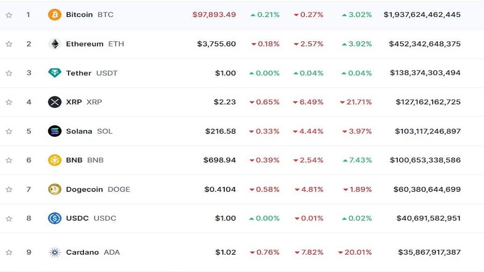Viewport: 484px width, 272px height.
Task: Toggle the Dogecoin watchlist star
Action: pos(9,189)
